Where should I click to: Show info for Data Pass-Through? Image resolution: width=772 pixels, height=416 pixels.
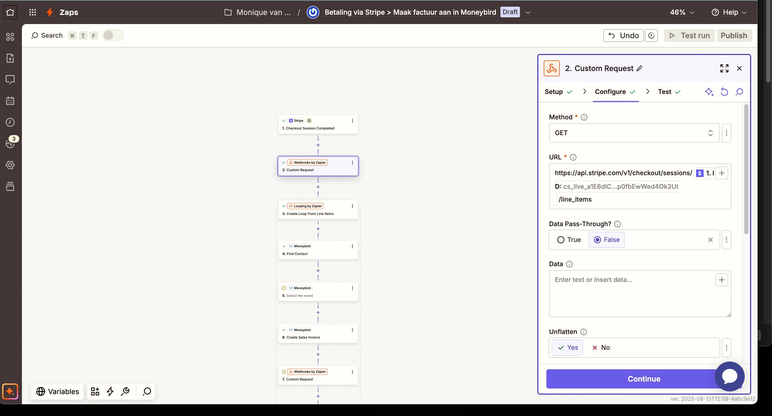tap(618, 224)
